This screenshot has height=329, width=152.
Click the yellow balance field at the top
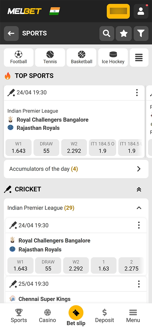click(x=118, y=11)
